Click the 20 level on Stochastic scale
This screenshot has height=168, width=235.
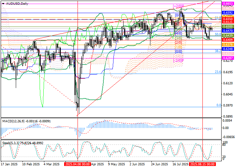(224, 157)
